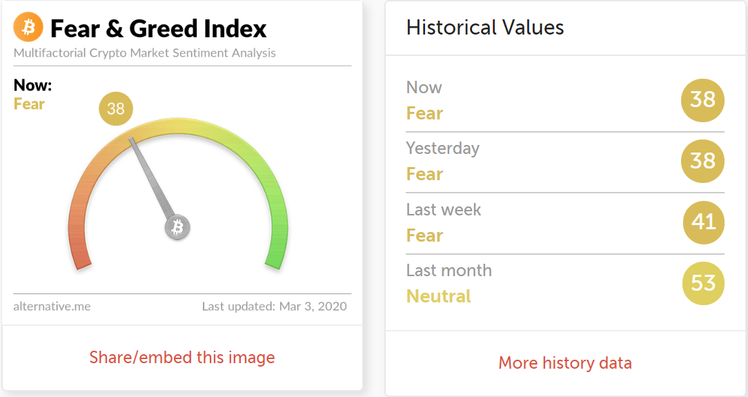
Task: Click the Yesterday value 38 circle
Action: pyautogui.click(x=702, y=162)
